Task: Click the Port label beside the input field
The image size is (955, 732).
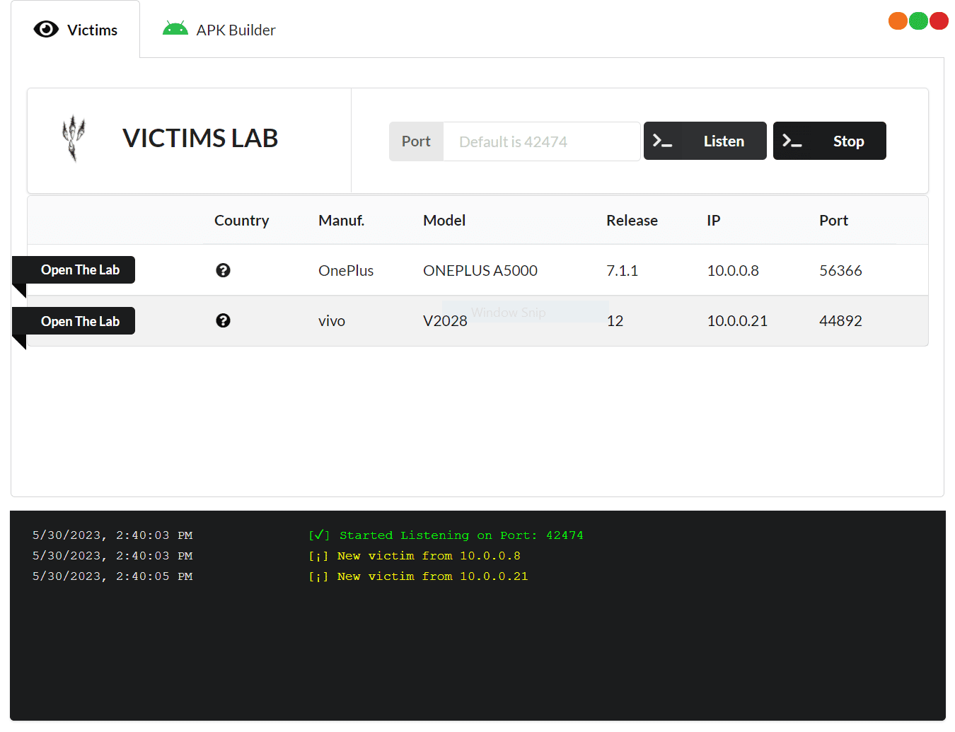Action: coord(416,141)
